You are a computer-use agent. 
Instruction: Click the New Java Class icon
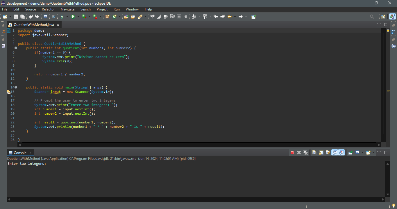[114, 17]
